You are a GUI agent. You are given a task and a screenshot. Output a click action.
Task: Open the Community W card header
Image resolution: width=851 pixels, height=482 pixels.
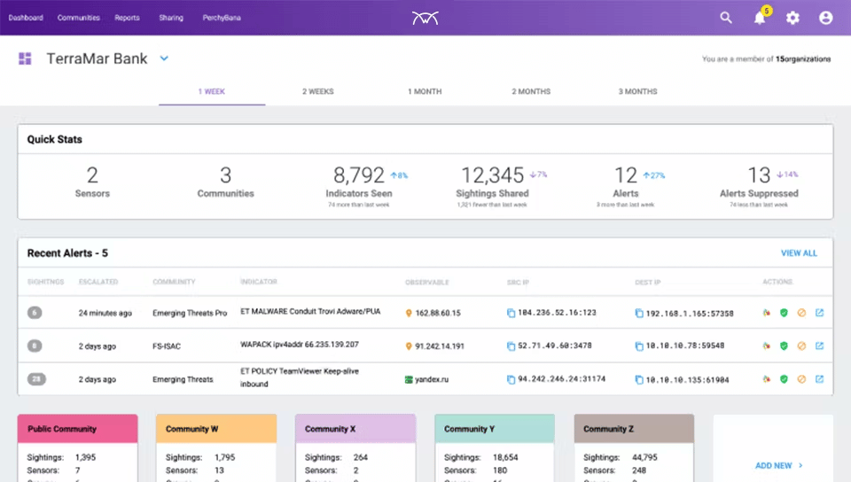(216, 429)
